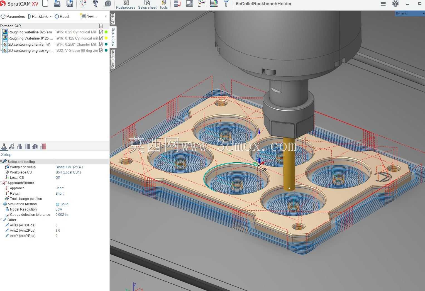This screenshot has height=291, width=425.
Task: Click the Parameters button
Action: (x=13, y=16)
